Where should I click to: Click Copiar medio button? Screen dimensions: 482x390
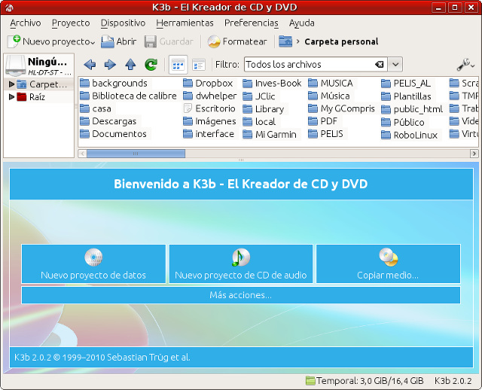[x=388, y=264]
